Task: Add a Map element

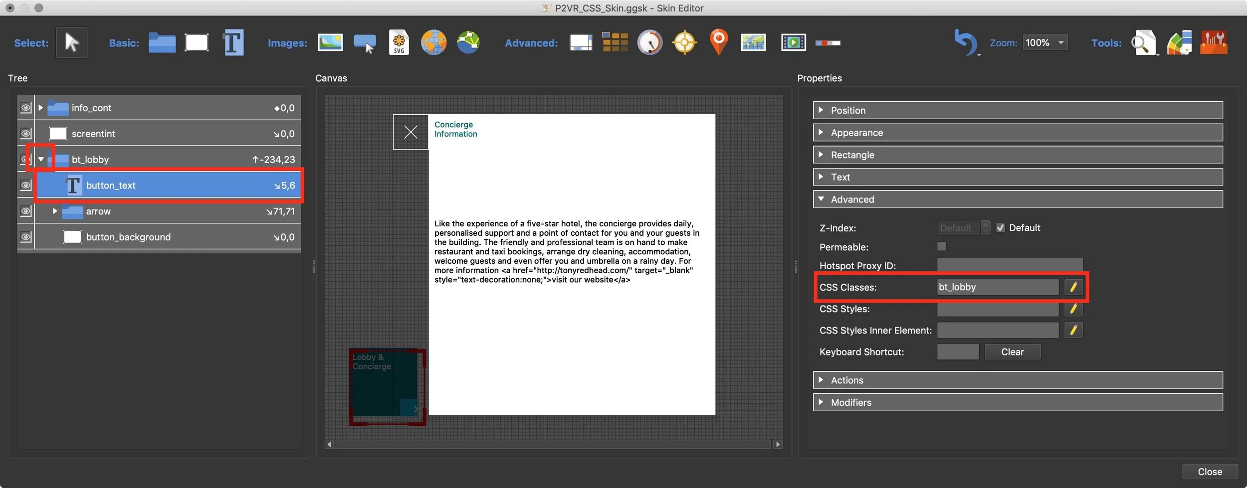Action: [753, 43]
